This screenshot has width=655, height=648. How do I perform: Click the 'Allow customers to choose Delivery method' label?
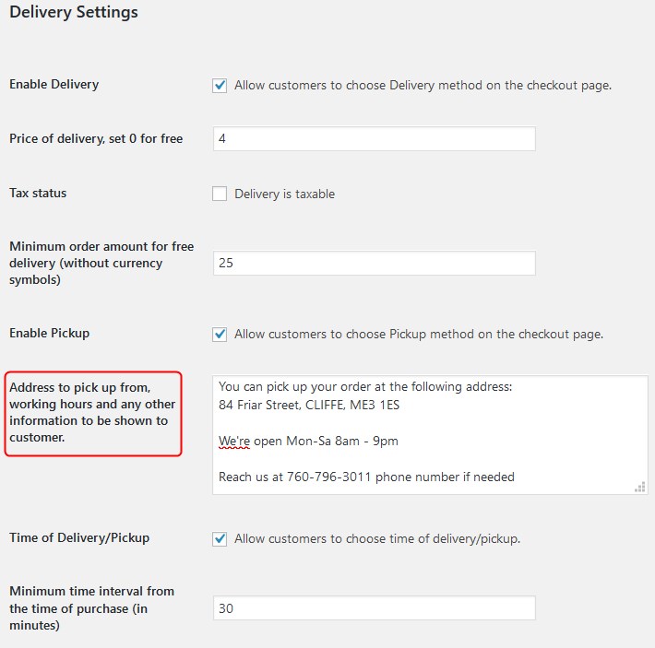click(423, 86)
